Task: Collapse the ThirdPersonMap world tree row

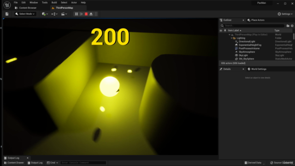Action: 230,35
